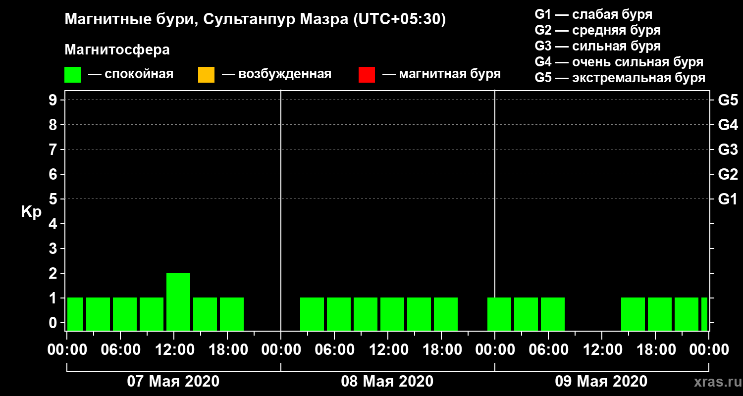Screen dimensions: 743x396
Task: Click the G3 label on the right axis
Action: click(x=728, y=149)
